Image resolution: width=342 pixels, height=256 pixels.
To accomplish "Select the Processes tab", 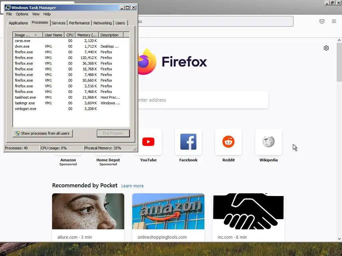I will (40, 22).
